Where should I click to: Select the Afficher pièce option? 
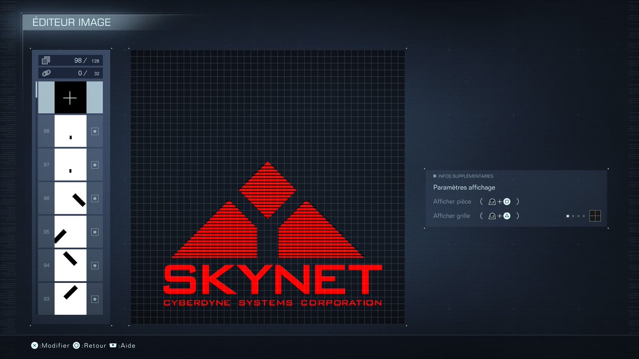click(x=452, y=202)
